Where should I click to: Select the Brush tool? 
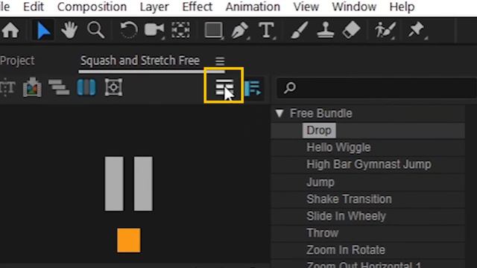(299, 31)
